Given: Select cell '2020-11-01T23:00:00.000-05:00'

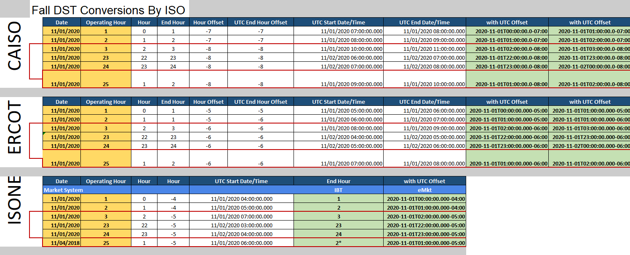Looking at the screenshot, I should (424, 234).
